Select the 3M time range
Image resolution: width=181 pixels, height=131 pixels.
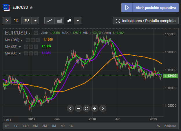pyautogui.click(x=45, y=126)
